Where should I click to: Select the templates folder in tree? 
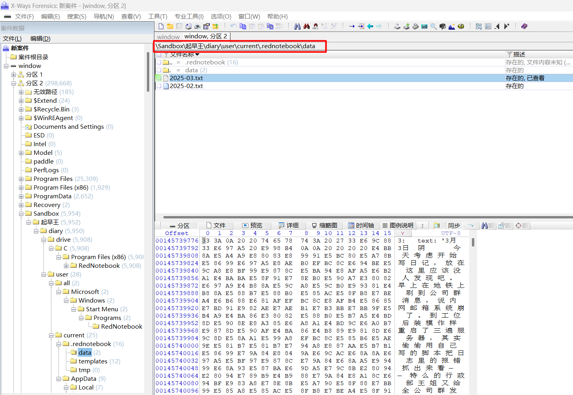[x=93, y=361]
